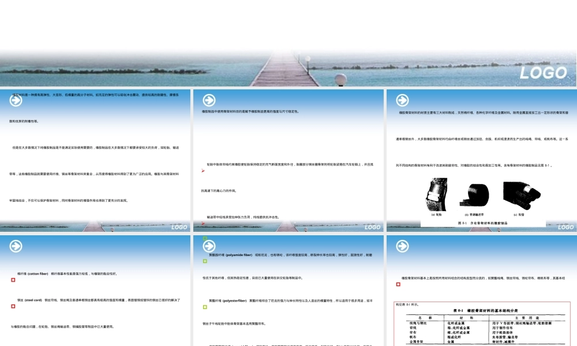Click the arrow circle icon on the red-arrow bullet slide

[x=209, y=100]
